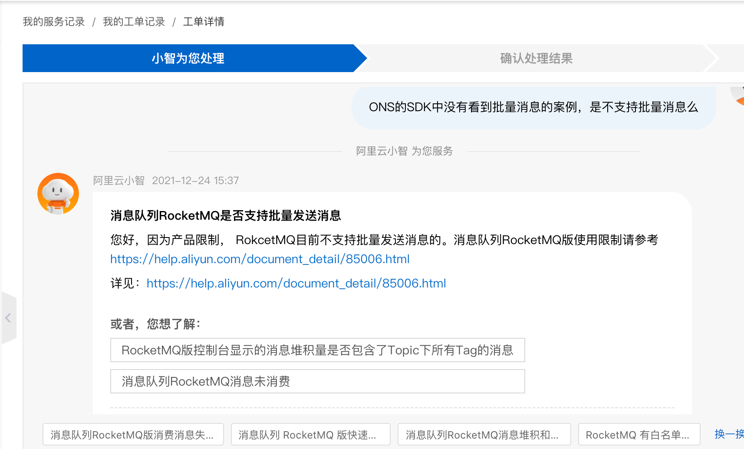The image size is (744, 449).
Task: Click the 消息队列RocketMQ版消费消息失败 quick chip
Action: [x=132, y=434]
